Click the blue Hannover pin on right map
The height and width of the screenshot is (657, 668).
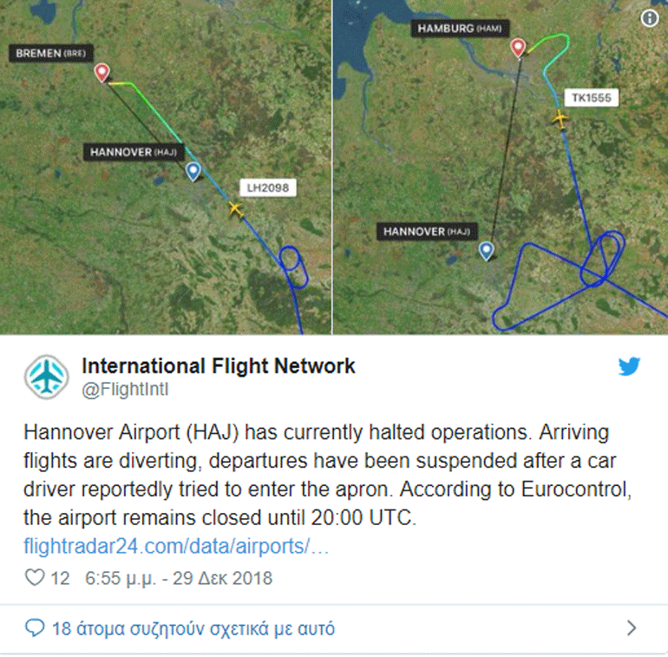coord(487,250)
